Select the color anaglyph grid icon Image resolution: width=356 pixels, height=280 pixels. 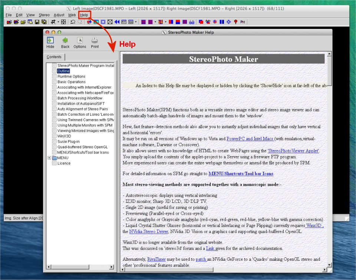tap(161, 22)
